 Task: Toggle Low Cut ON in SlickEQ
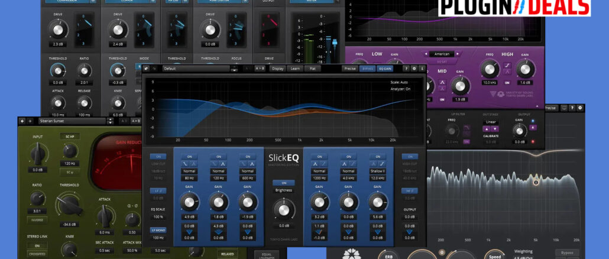[x=158, y=157]
